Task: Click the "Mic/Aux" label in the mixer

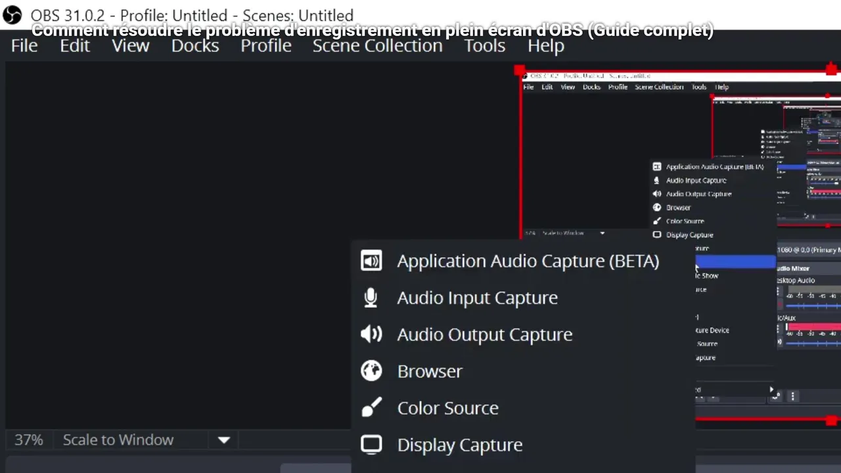Action: (x=786, y=318)
